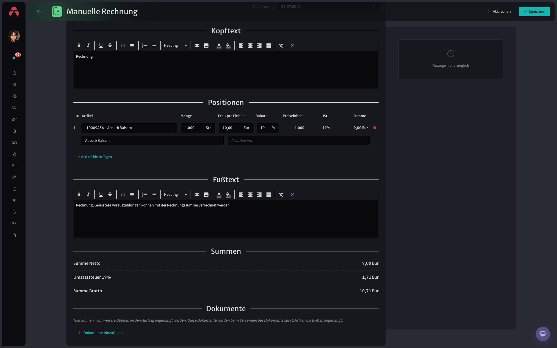Open chat support bubble icon
The width and height of the screenshot is (557, 348).
click(543, 334)
